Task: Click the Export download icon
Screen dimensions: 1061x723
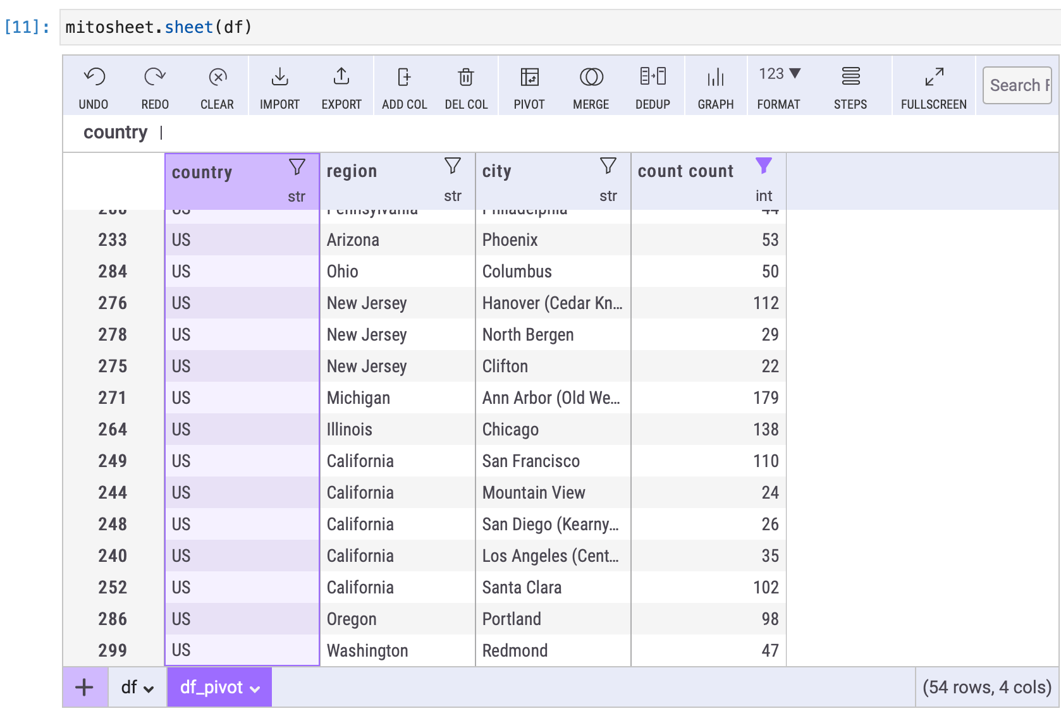Action: point(341,78)
